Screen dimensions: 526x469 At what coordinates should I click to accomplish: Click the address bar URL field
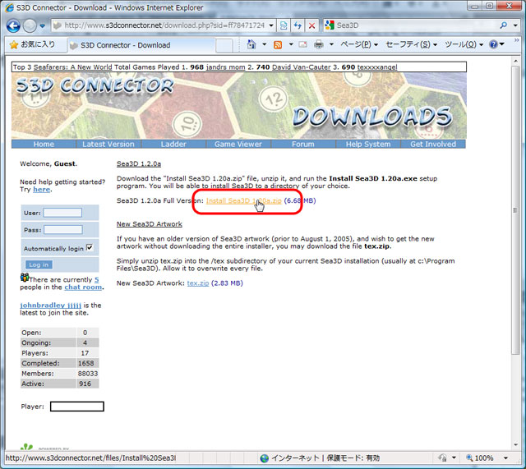(164, 25)
